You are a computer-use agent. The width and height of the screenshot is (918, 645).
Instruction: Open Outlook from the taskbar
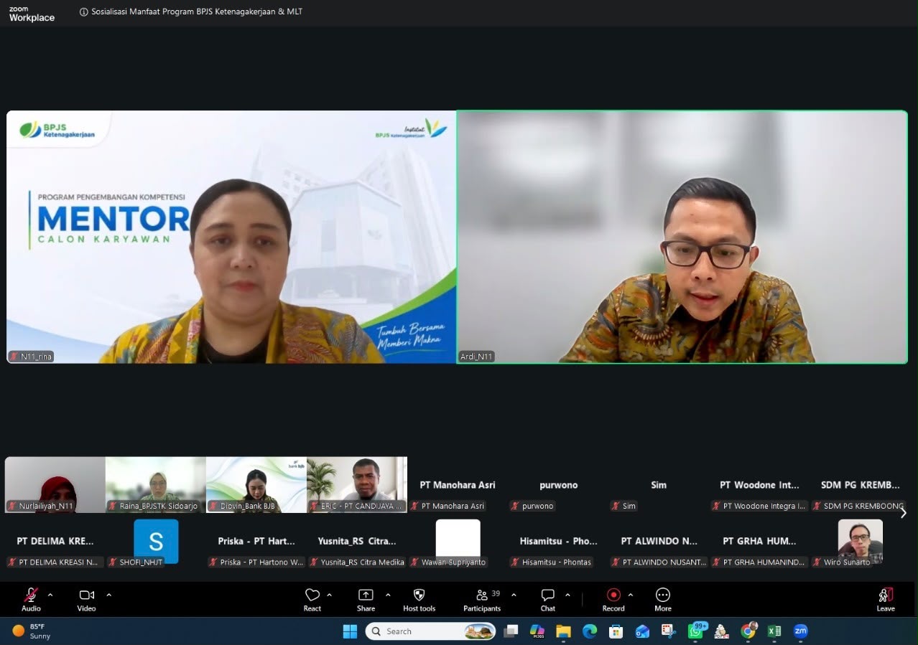point(642,631)
